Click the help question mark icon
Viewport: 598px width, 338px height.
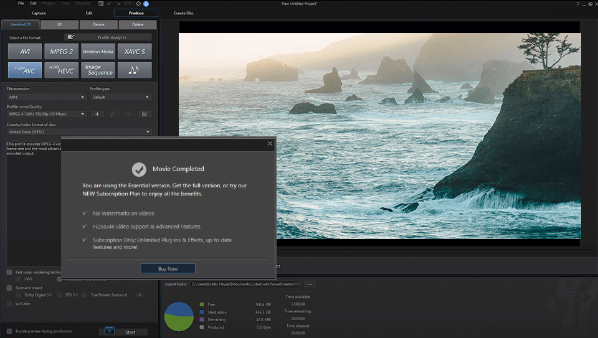coord(577,4)
